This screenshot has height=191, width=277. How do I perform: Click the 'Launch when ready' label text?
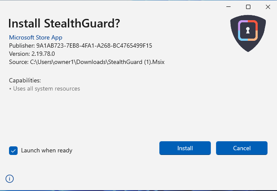tap(46, 151)
